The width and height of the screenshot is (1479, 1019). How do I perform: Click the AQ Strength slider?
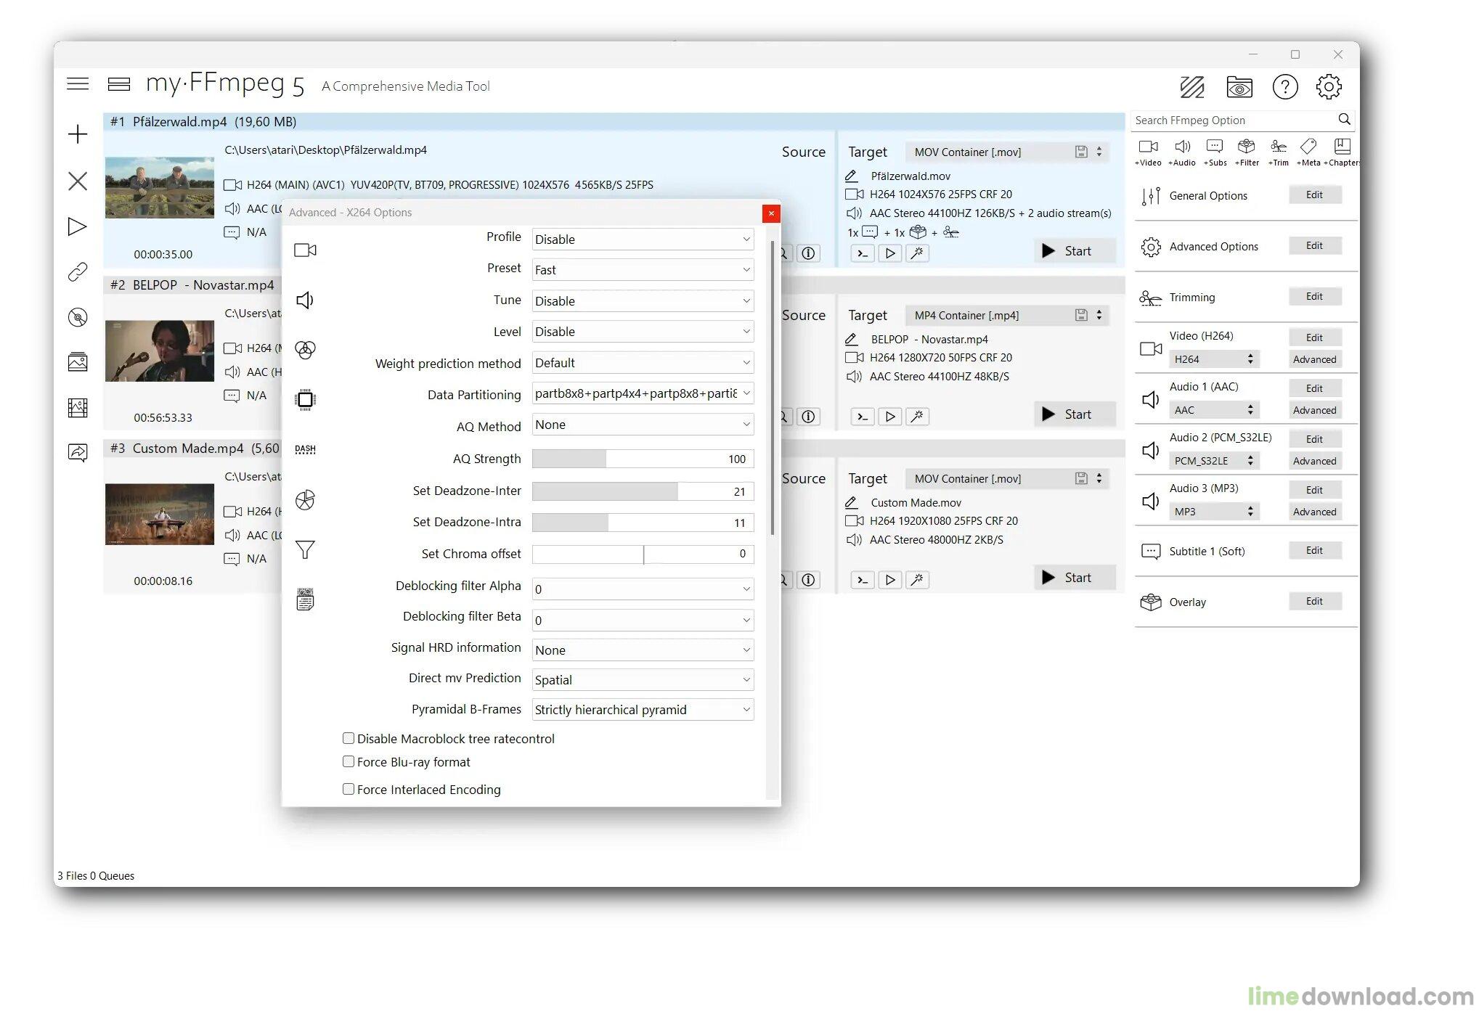[642, 459]
